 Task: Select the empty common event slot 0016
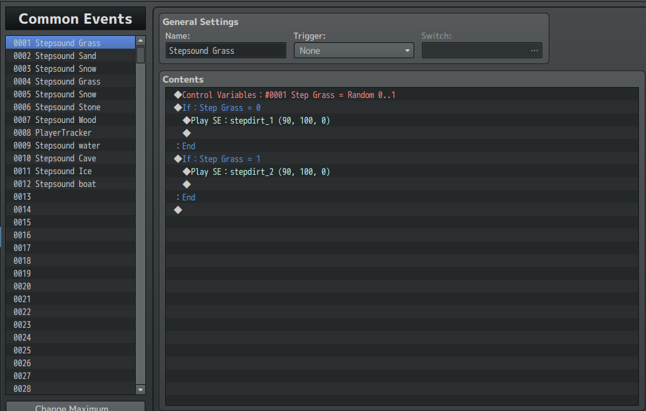click(22, 235)
